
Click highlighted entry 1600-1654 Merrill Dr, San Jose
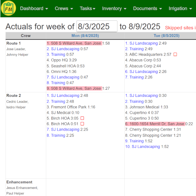click(x=155, y=124)
